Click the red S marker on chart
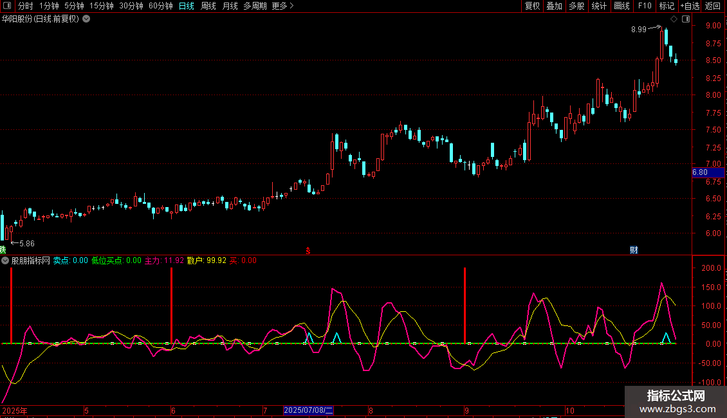Viewport: 727px width, 418px height. 308,251
